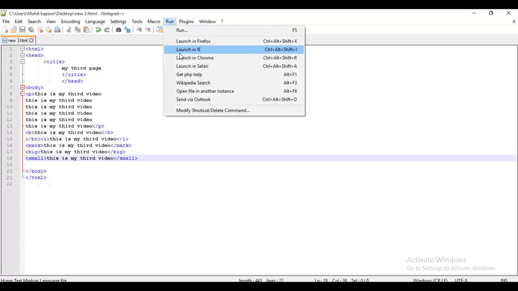518x291 pixels.
Task: Collapse the head fold marker on line 2
Action: pos(23,55)
